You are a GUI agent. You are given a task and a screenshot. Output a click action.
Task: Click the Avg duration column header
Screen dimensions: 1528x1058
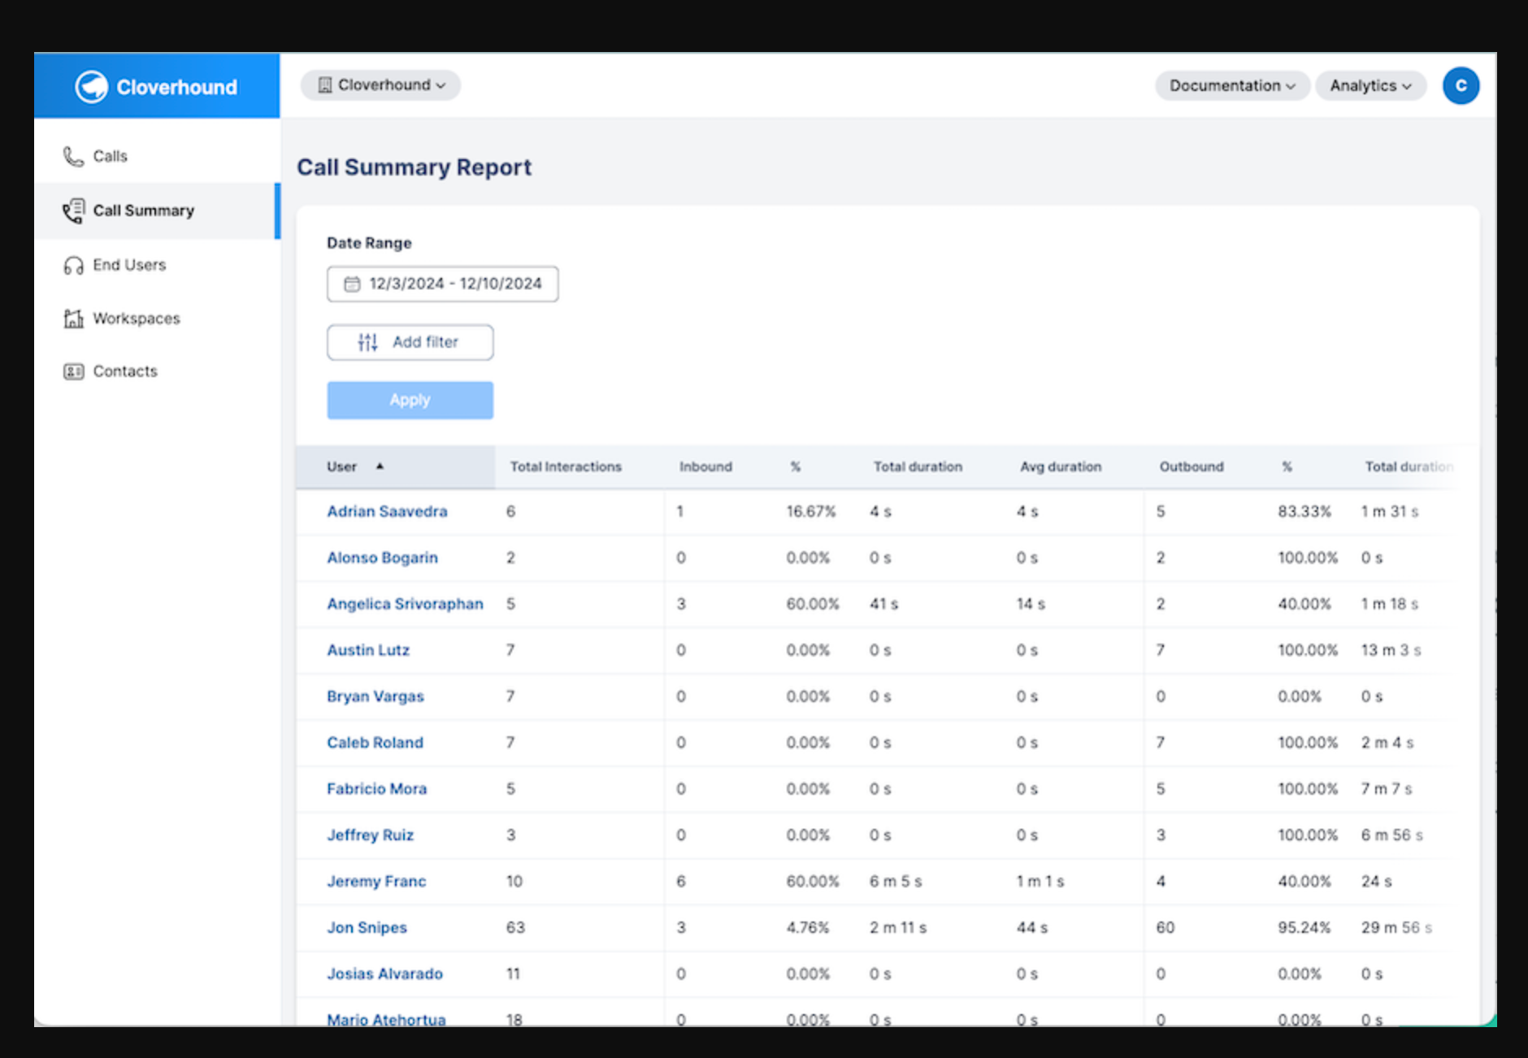[1061, 466]
